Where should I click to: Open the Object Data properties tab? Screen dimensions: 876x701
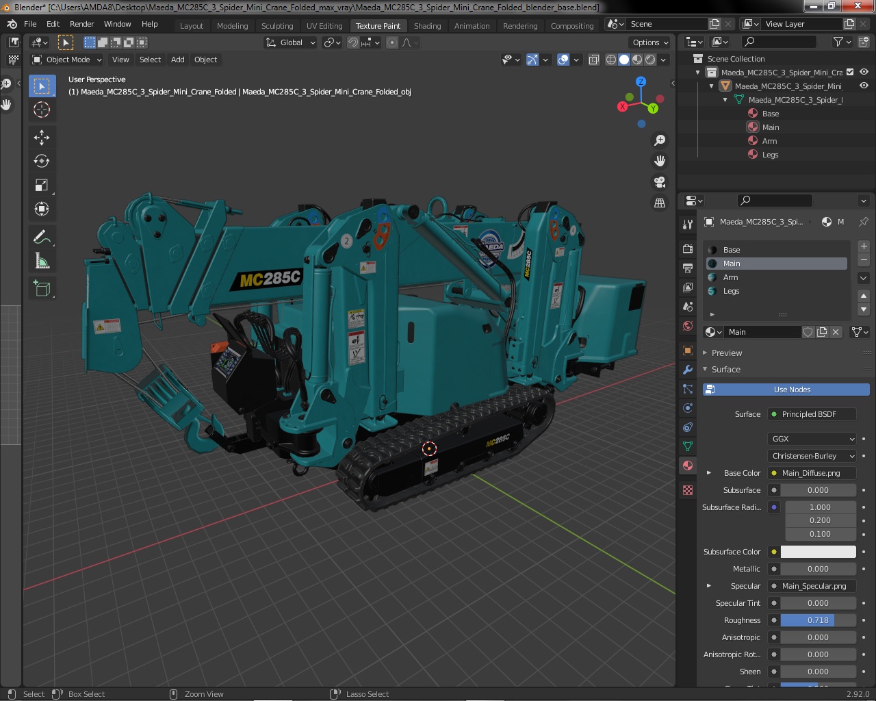point(688,446)
